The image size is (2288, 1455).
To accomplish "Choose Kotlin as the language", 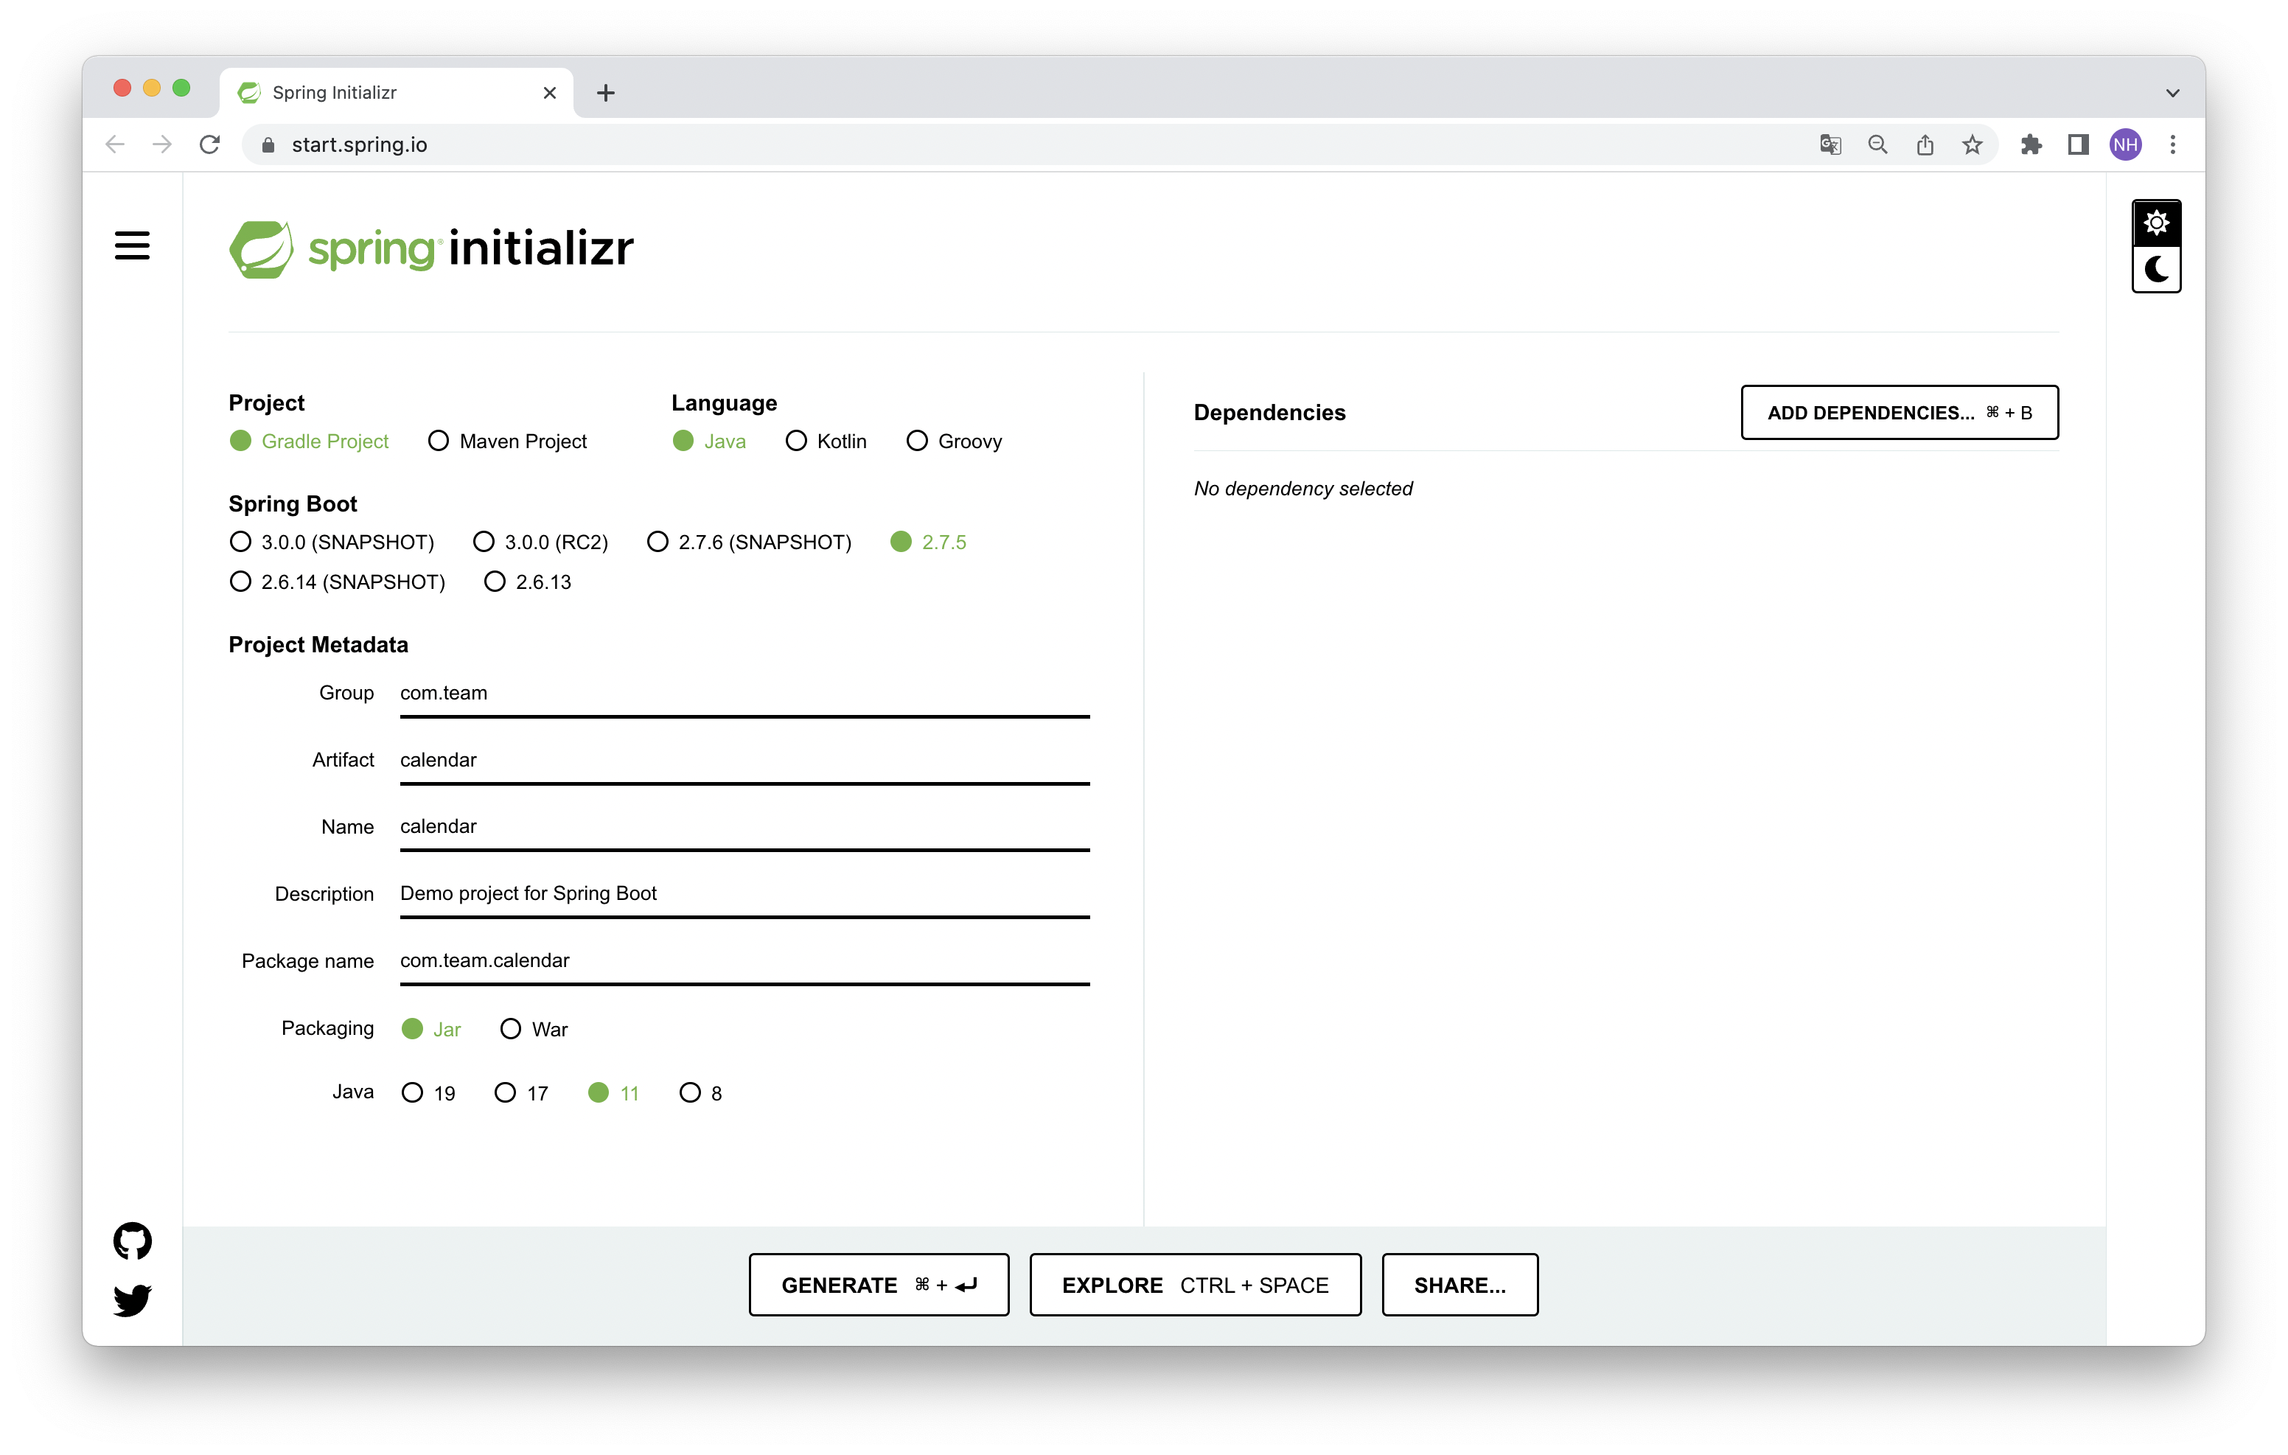I will point(796,441).
